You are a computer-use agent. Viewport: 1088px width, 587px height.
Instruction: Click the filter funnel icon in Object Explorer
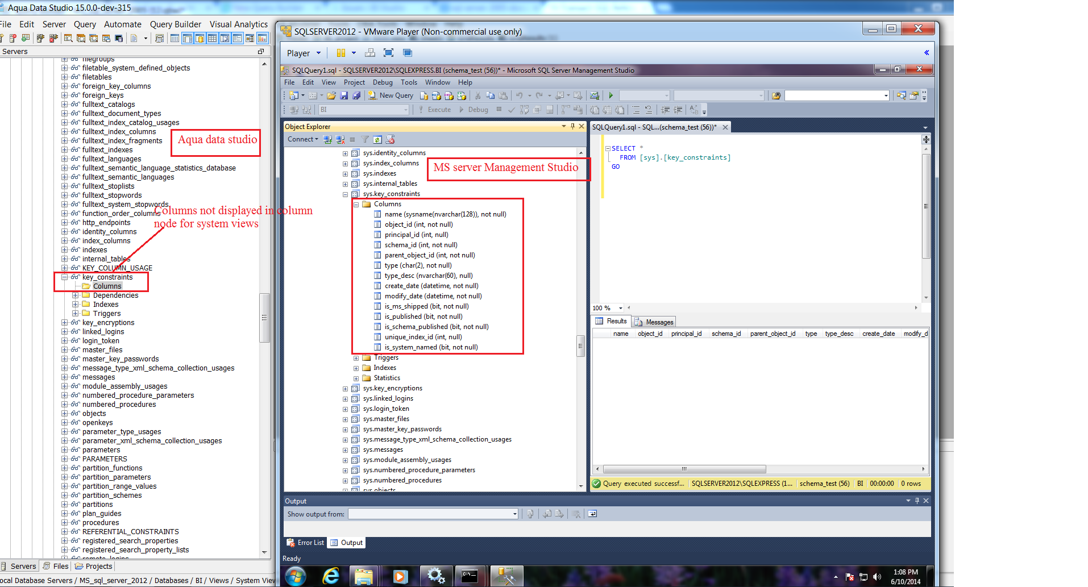coord(366,139)
